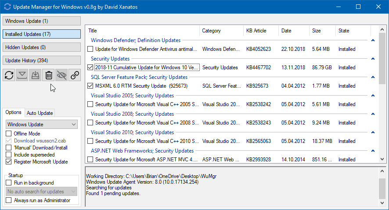This screenshot has height=210, width=389.
Task: Click the download updates arrow icon
Action: click(x=22, y=75)
